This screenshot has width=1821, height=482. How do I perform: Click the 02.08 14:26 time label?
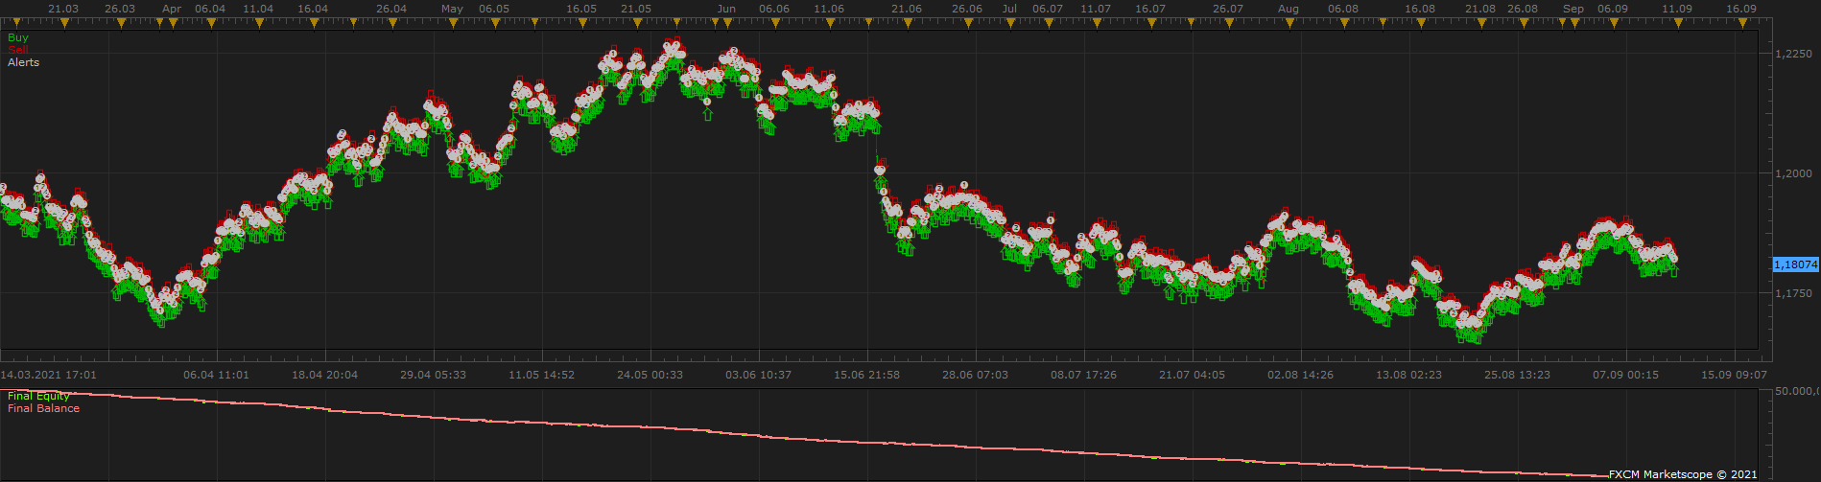[1300, 375]
